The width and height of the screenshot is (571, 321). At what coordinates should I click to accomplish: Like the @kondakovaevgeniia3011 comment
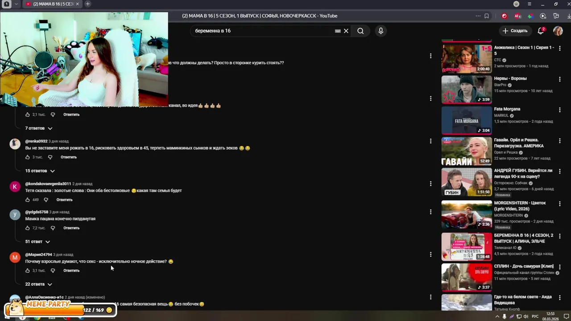pos(28,200)
